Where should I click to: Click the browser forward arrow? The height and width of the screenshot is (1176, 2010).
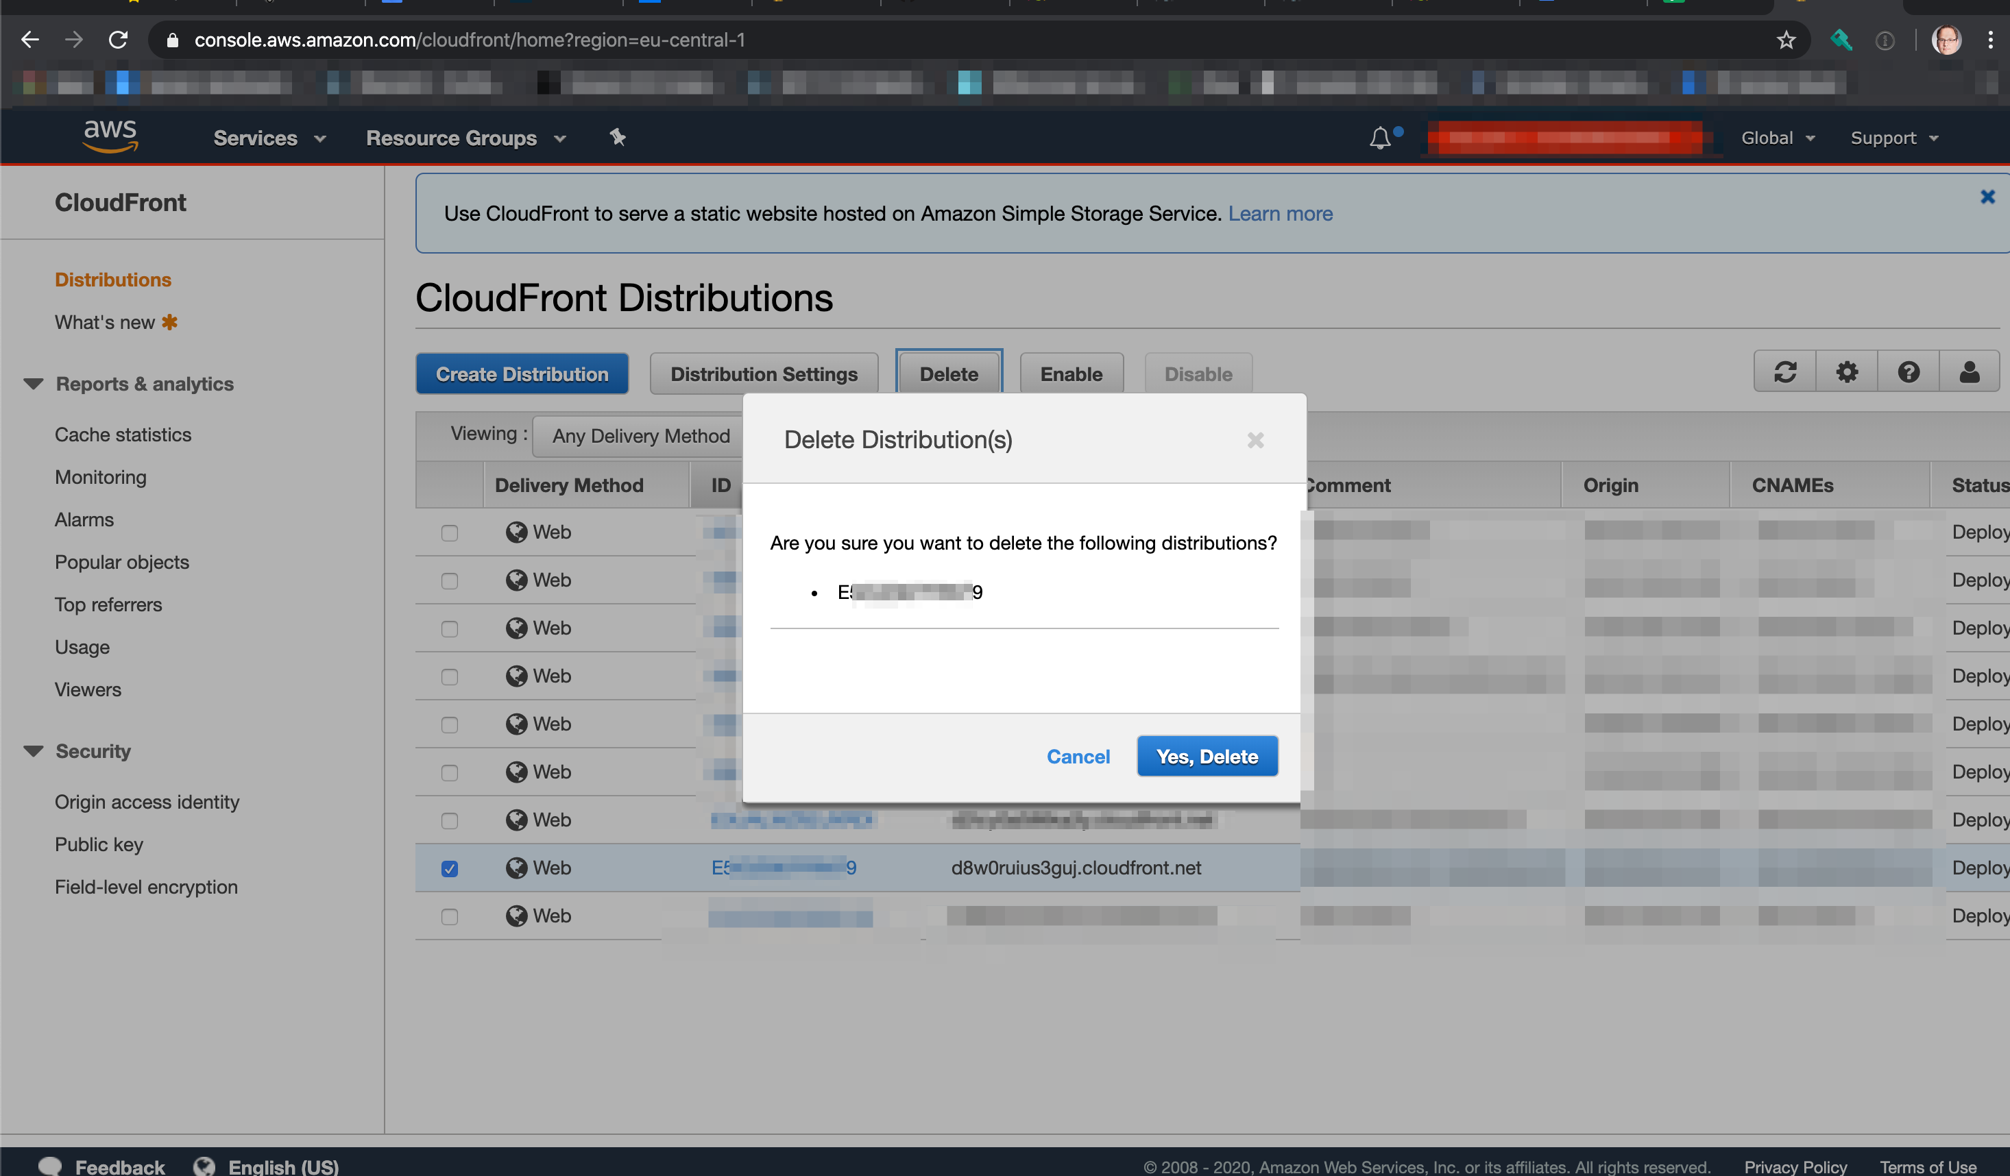click(x=74, y=39)
